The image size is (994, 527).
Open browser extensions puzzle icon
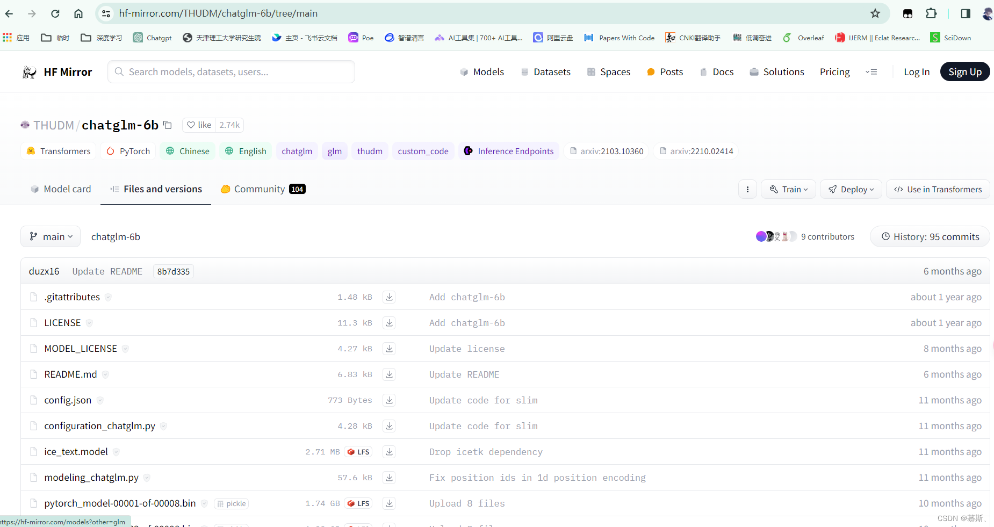click(931, 13)
